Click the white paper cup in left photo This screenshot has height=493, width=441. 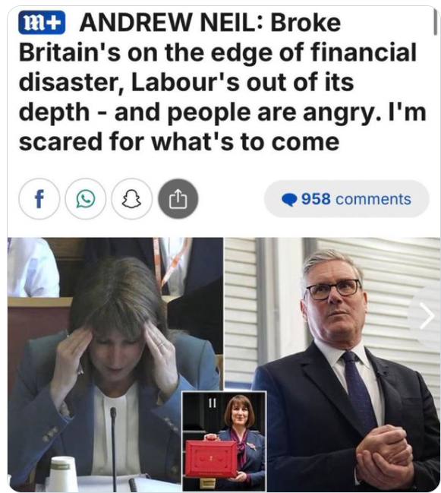tap(62, 473)
